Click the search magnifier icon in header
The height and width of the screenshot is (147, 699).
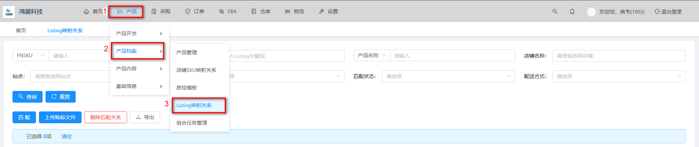pos(555,12)
